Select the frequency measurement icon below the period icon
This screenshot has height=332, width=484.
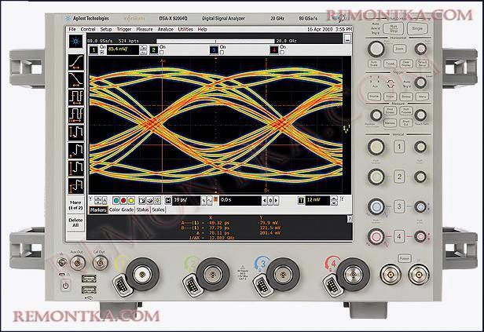coord(76,115)
